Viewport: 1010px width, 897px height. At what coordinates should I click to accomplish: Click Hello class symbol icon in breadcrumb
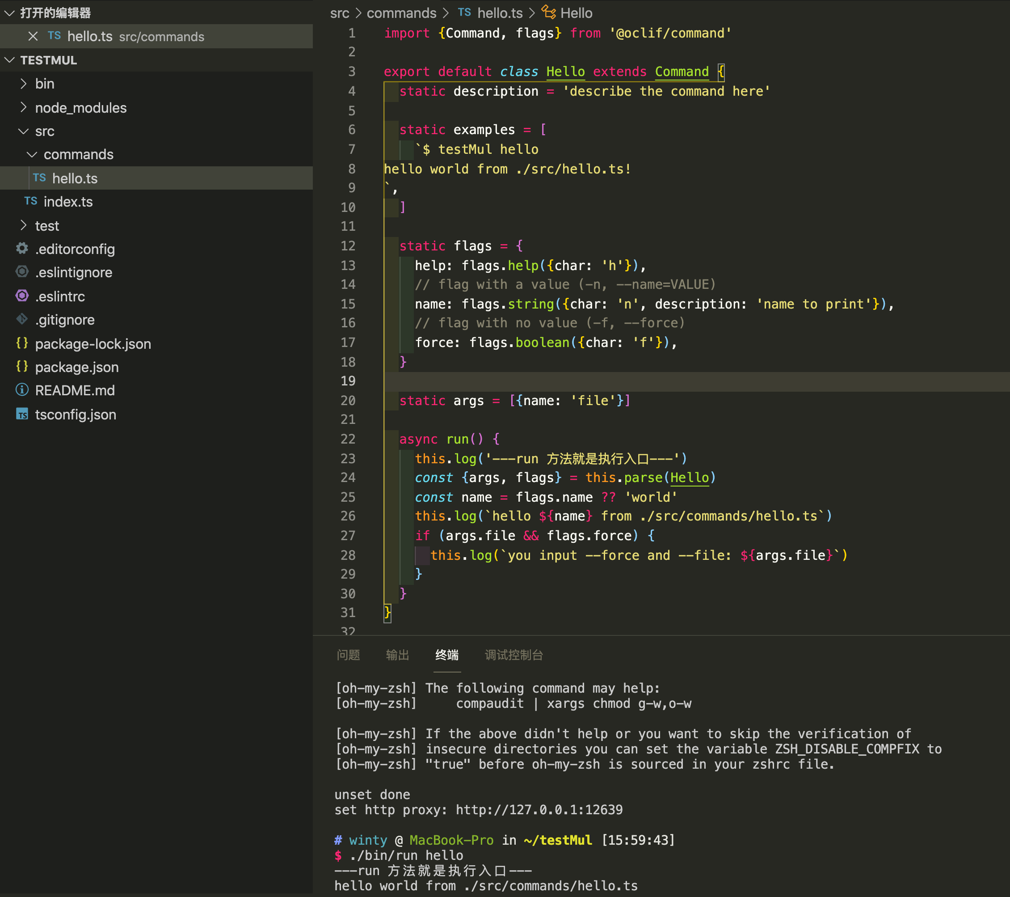pos(548,13)
